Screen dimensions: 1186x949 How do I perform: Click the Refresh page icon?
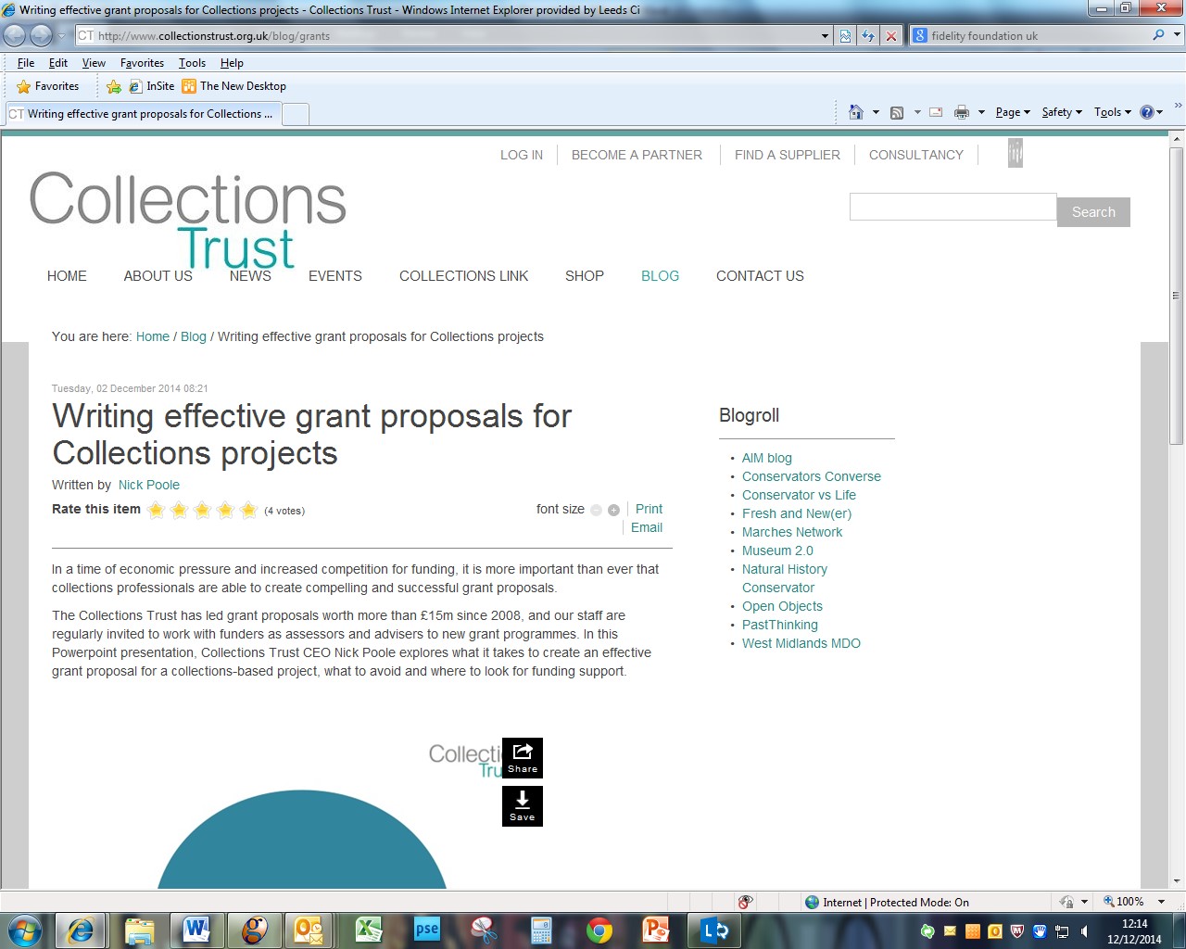point(868,36)
